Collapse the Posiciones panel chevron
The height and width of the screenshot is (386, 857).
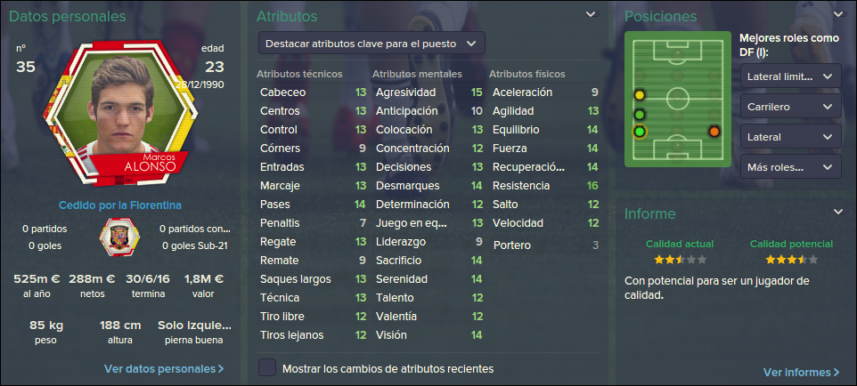838,14
